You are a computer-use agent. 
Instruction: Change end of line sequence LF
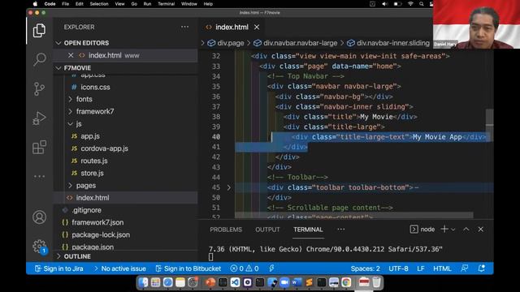[x=421, y=268]
